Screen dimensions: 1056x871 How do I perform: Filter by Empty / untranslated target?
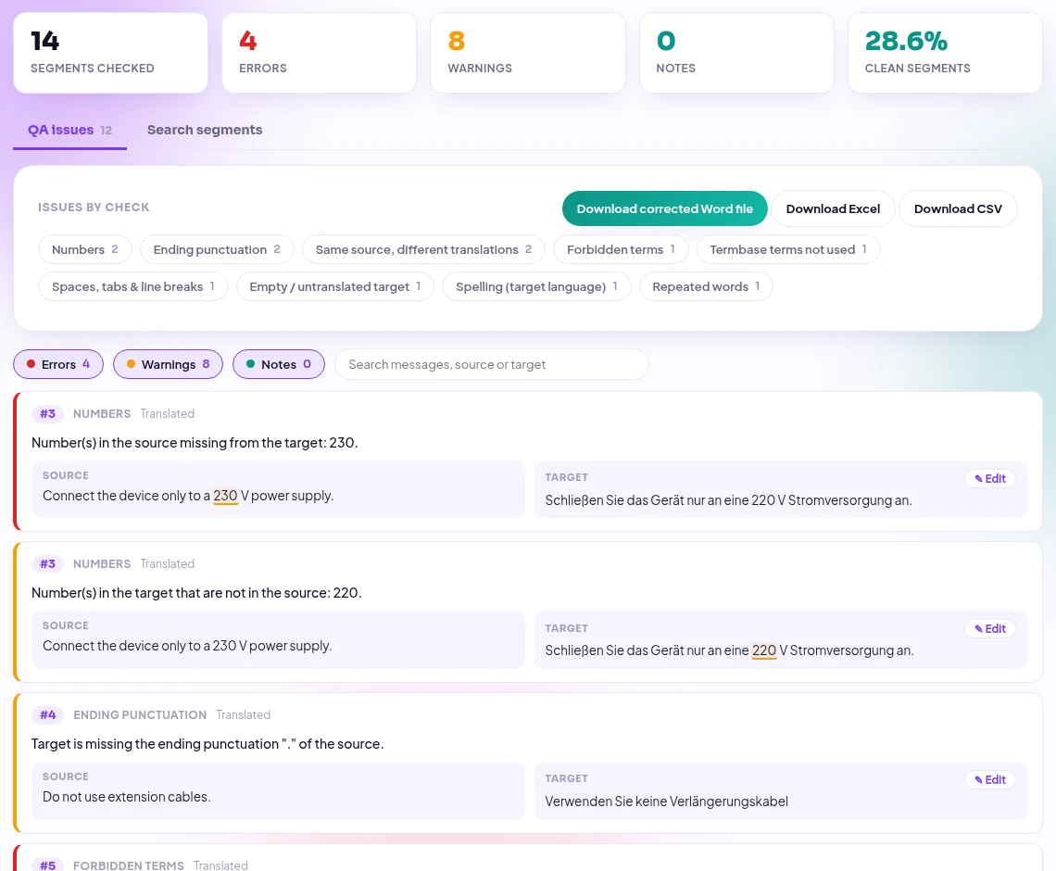click(334, 286)
